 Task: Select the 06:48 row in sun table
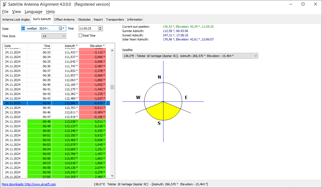tap(54, 122)
